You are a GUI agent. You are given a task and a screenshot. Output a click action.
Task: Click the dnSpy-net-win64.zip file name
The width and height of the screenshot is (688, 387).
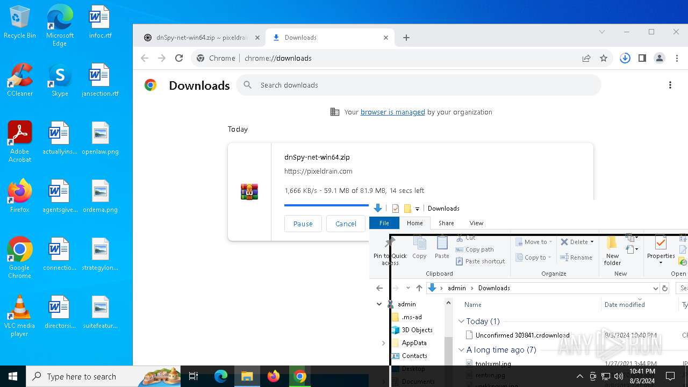point(317,157)
